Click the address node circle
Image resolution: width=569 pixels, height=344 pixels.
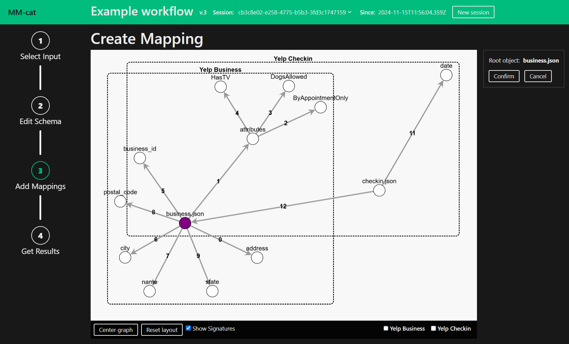[x=257, y=258]
